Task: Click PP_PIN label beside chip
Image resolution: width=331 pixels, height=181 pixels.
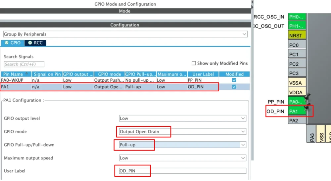Action: (x=276, y=102)
